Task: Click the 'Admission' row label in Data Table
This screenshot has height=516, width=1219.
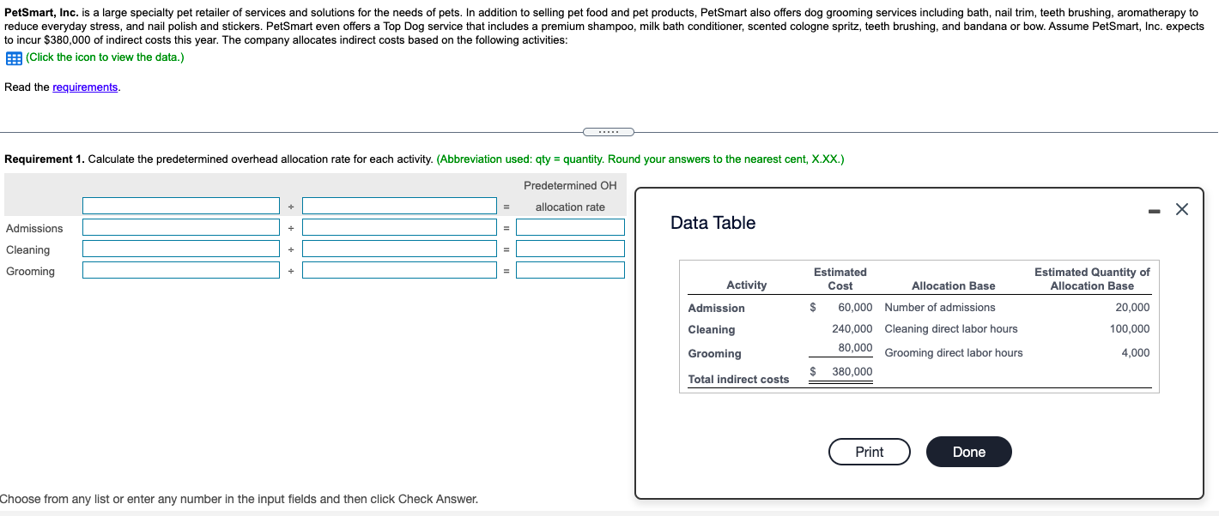Action: pyautogui.click(x=717, y=309)
